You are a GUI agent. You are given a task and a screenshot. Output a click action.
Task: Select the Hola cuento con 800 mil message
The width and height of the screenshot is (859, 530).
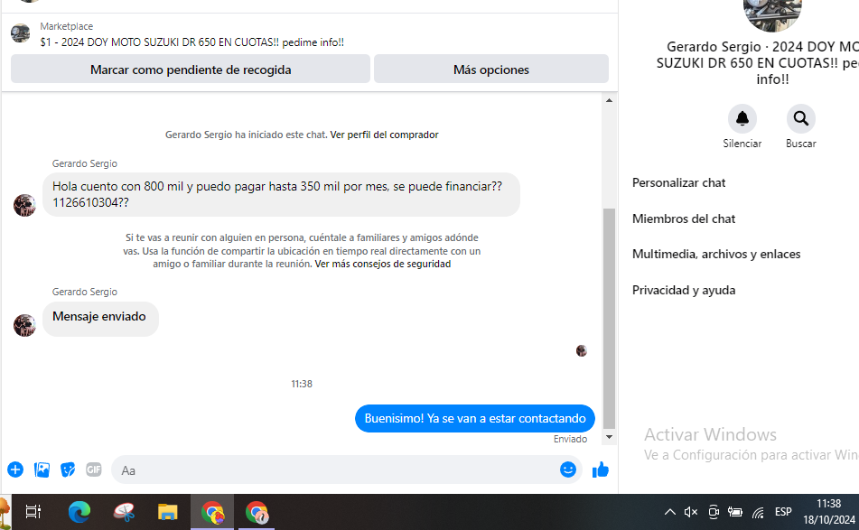(x=281, y=194)
